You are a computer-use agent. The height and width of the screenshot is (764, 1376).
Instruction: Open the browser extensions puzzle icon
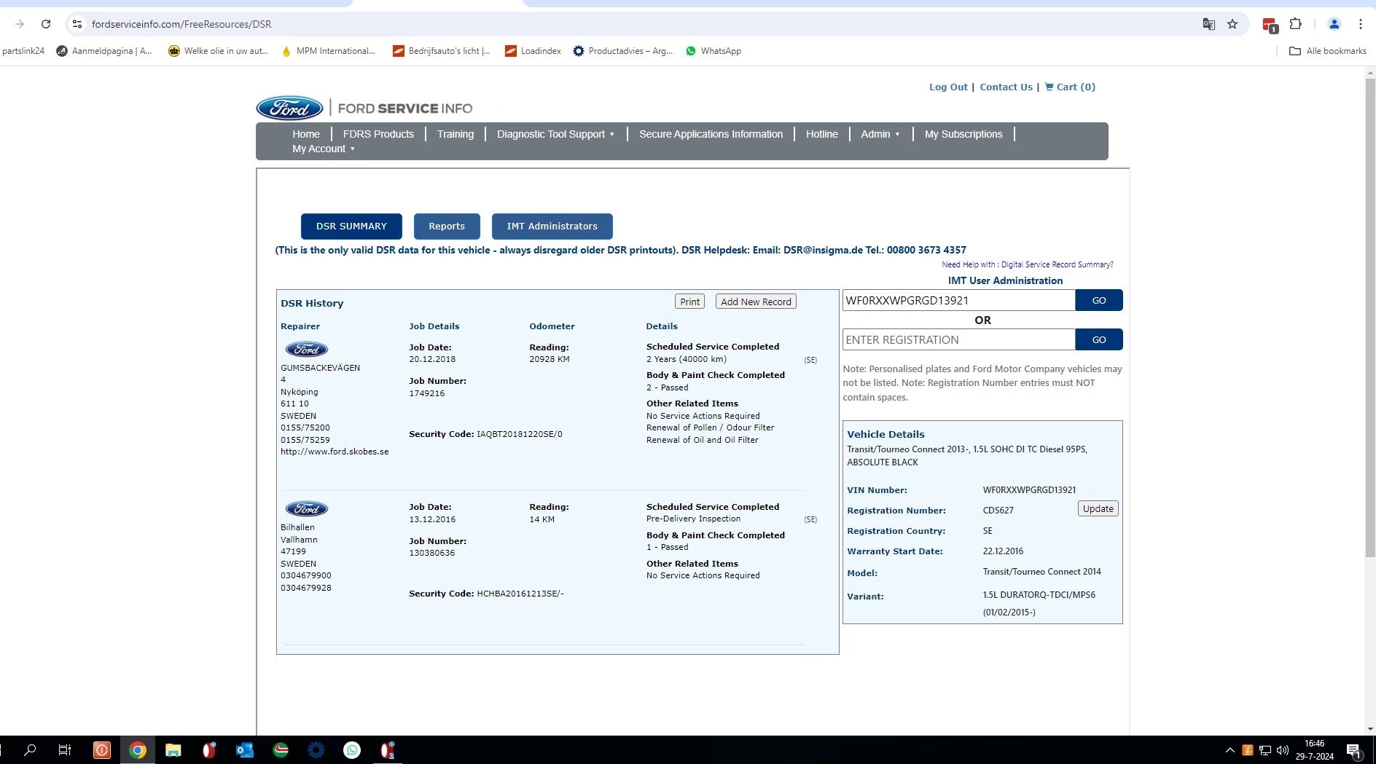pyautogui.click(x=1295, y=24)
